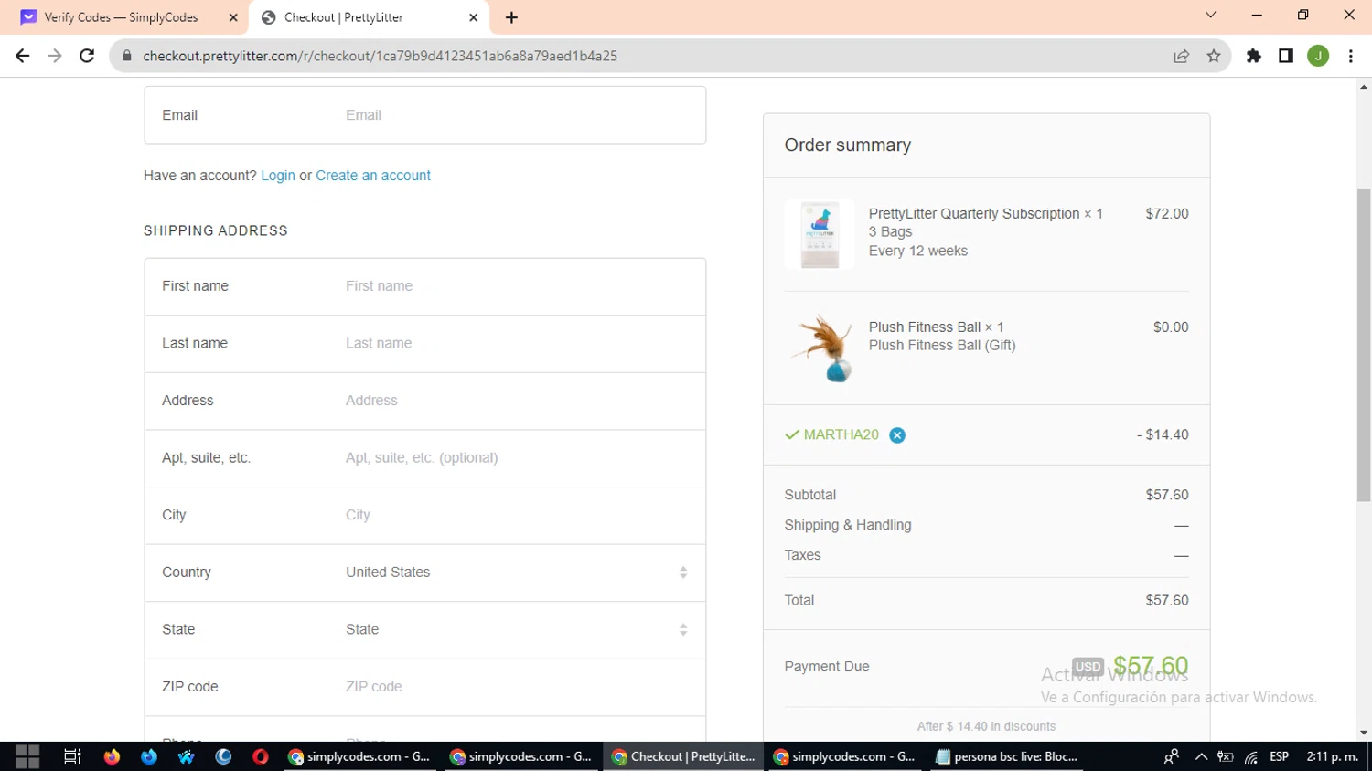Open the clock showing 2:11 p. m.

[x=1332, y=756]
